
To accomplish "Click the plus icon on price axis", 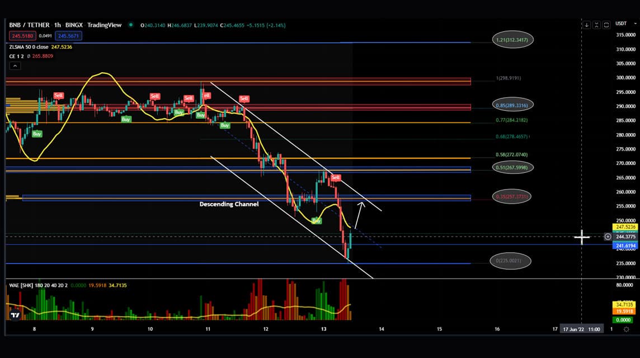I will click(x=608, y=237).
